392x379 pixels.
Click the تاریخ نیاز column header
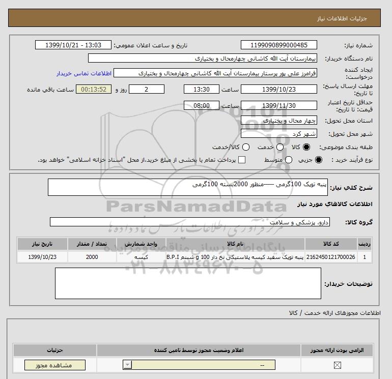[x=42, y=244]
